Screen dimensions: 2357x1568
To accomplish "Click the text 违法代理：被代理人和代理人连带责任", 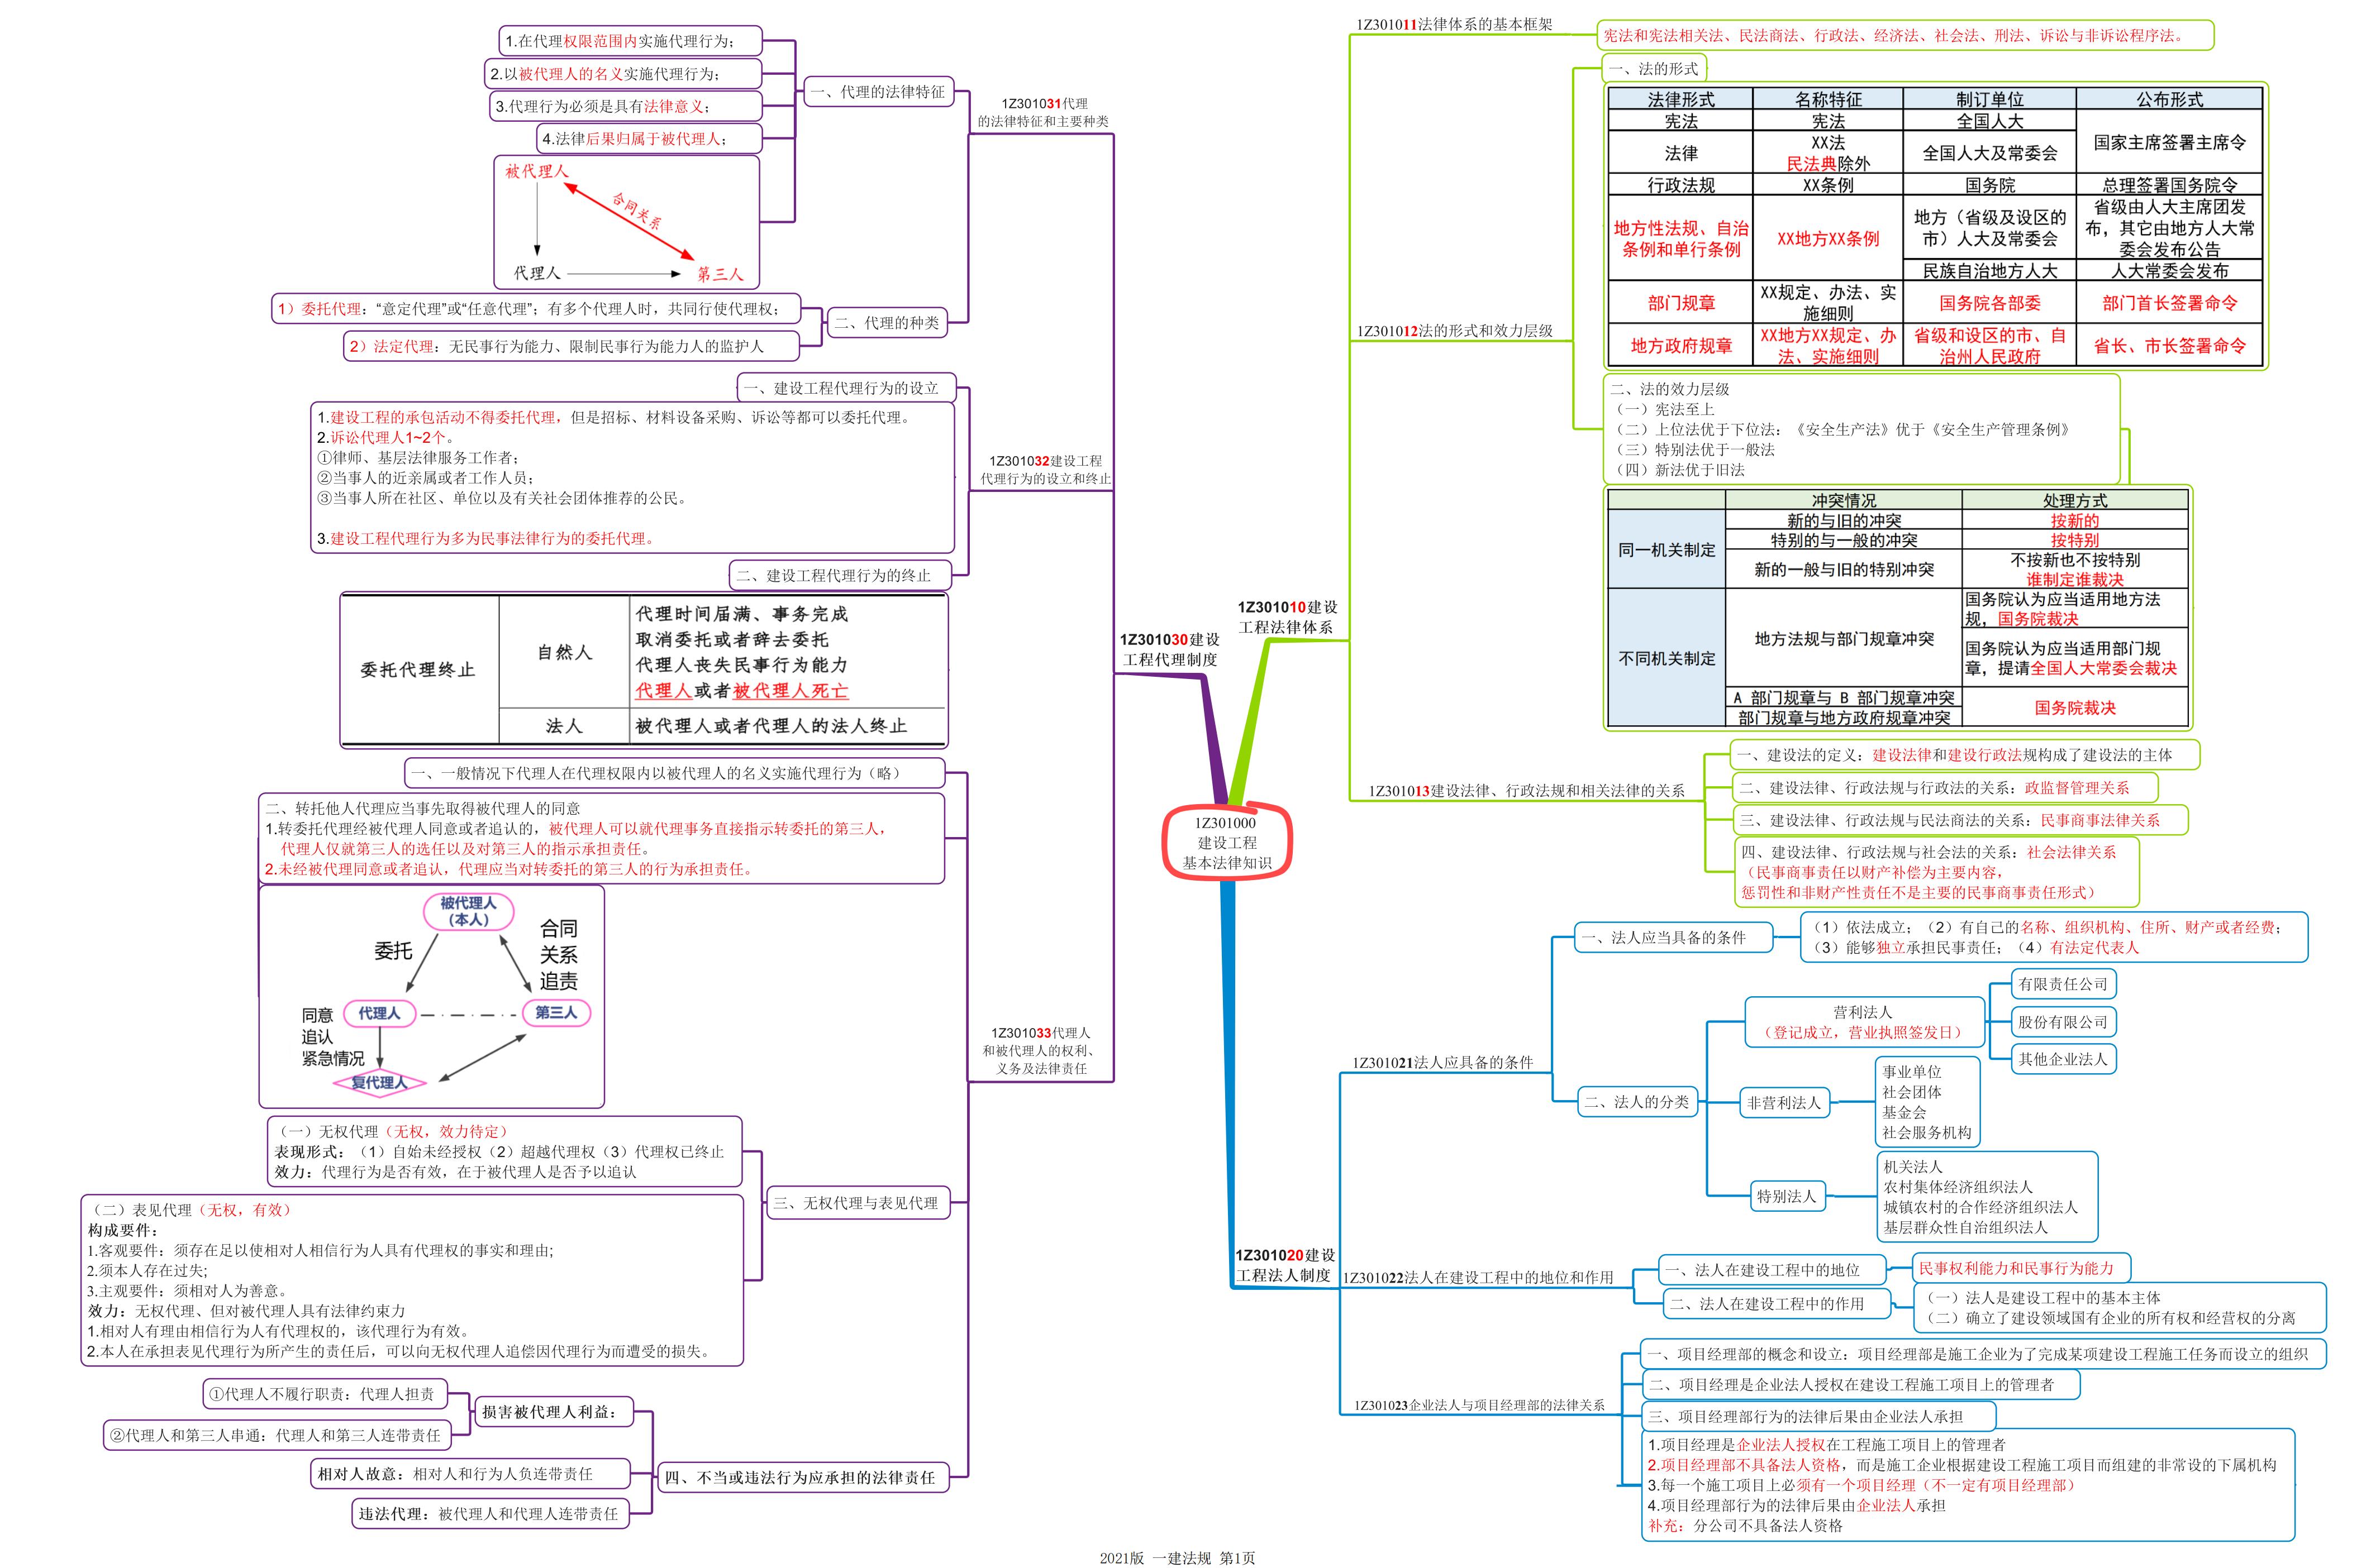I will coord(488,1513).
